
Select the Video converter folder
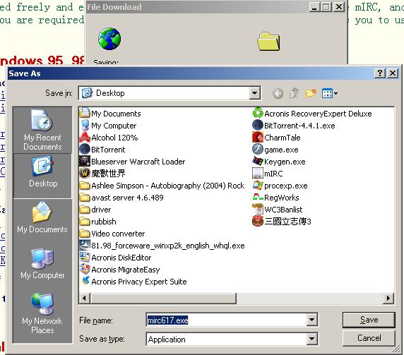[112, 234]
